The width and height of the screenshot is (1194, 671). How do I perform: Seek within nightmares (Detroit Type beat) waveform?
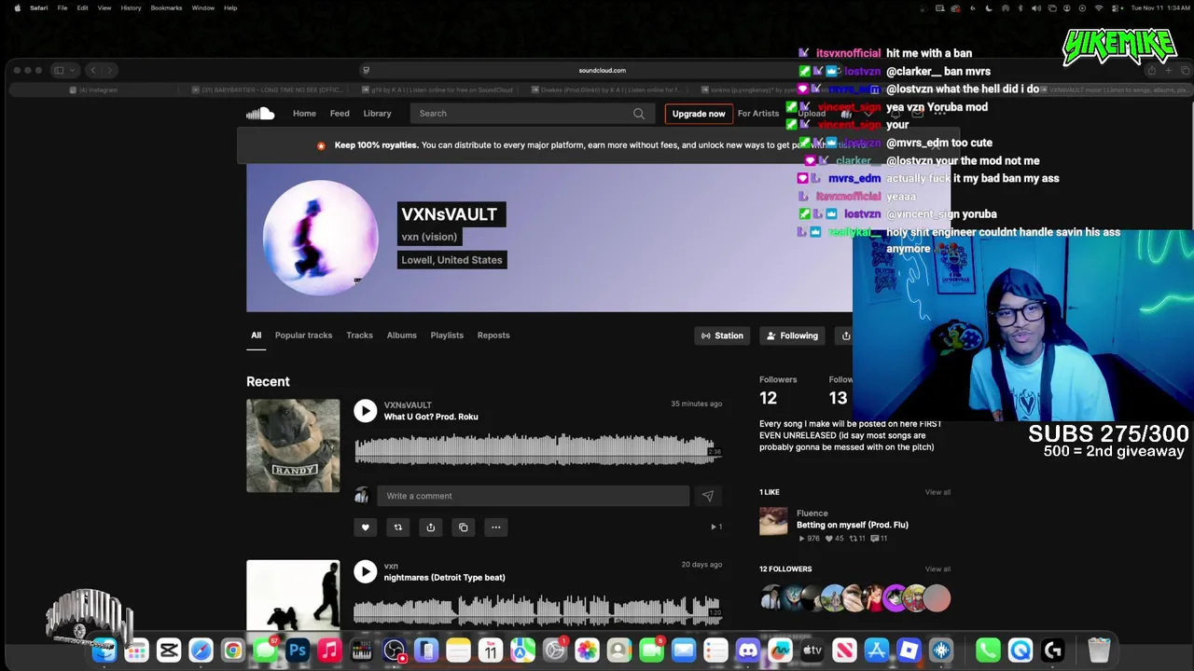coord(537,610)
